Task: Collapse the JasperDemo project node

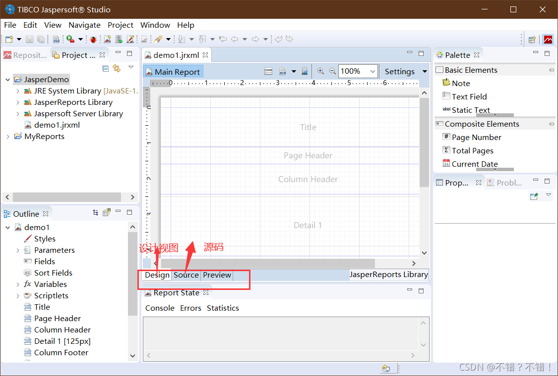Action: tap(8, 80)
